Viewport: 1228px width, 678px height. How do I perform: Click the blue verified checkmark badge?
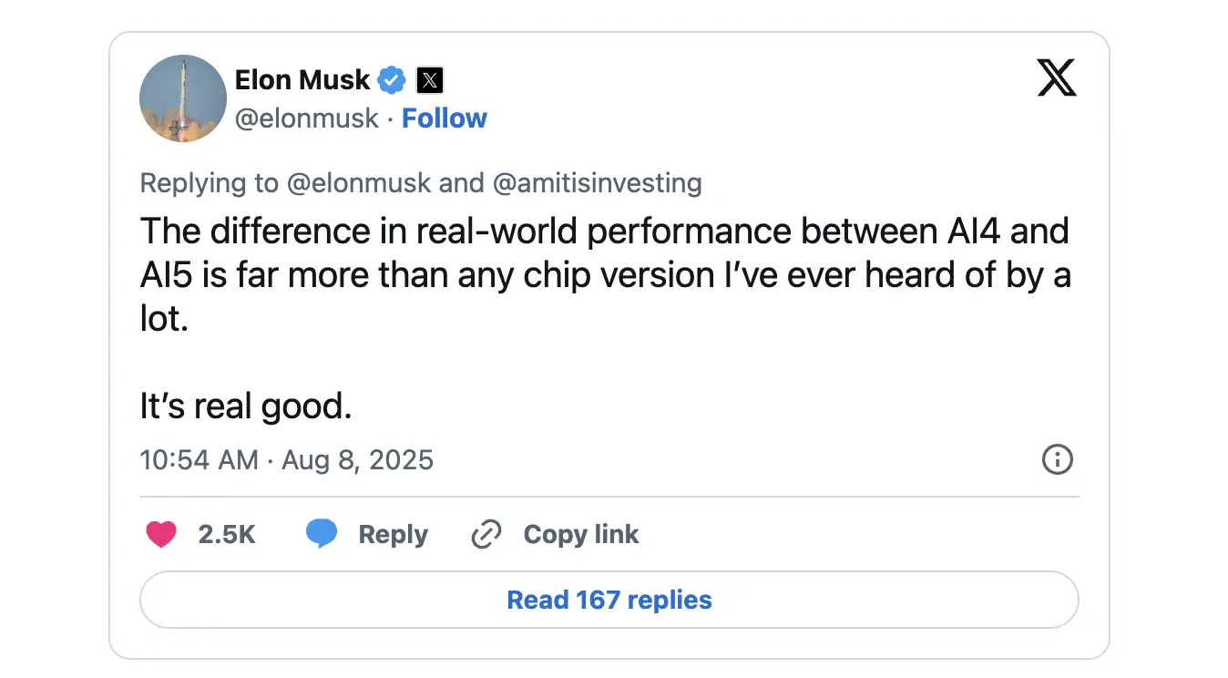coord(392,80)
